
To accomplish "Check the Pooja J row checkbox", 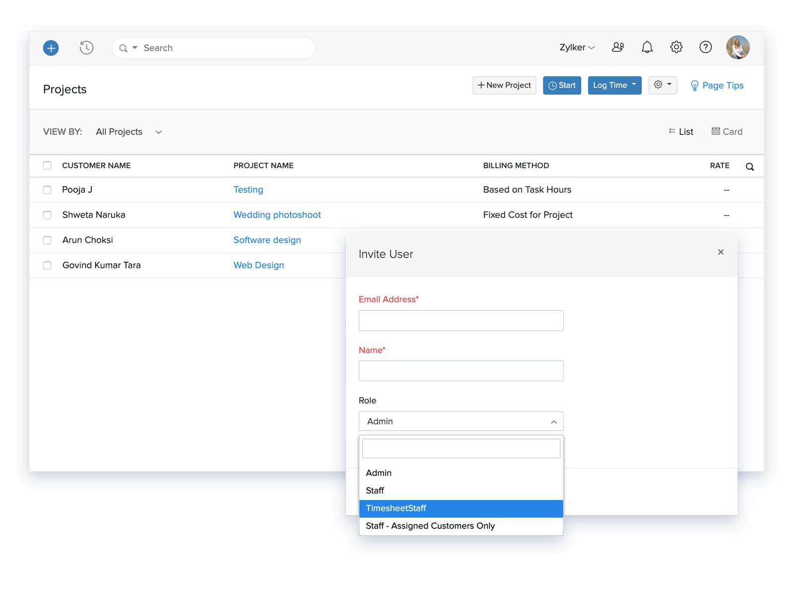I will coord(47,190).
